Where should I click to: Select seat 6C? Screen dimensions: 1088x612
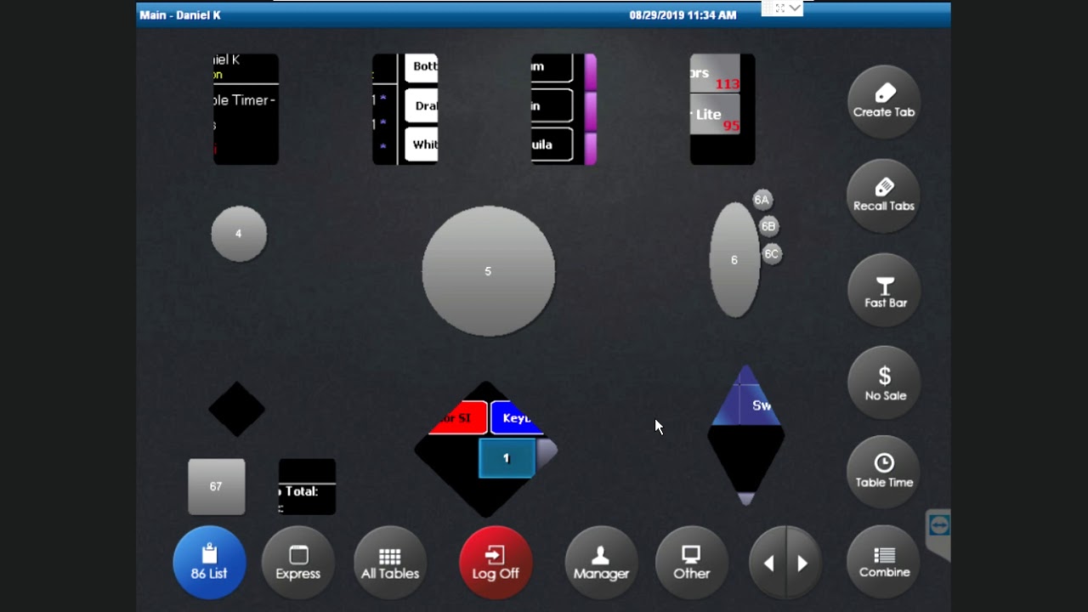click(771, 253)
